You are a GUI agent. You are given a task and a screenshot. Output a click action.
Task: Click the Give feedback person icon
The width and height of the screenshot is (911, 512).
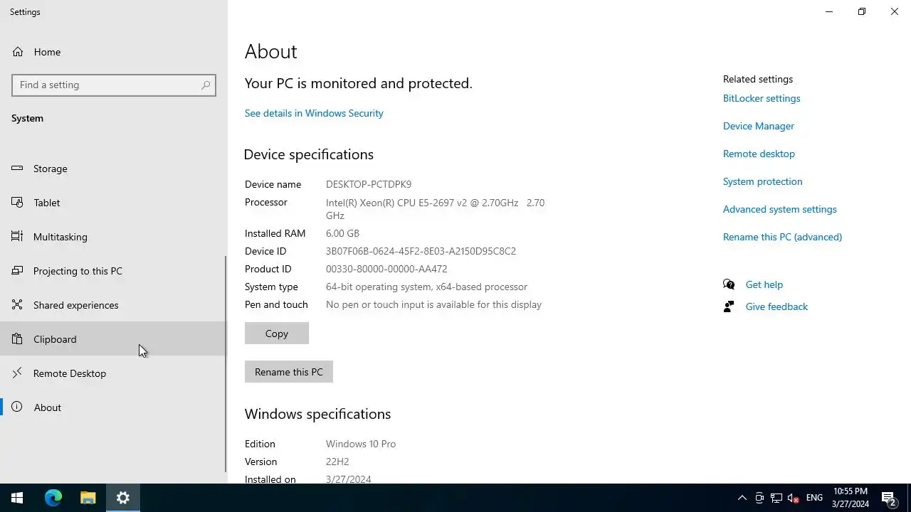(729, 306)
